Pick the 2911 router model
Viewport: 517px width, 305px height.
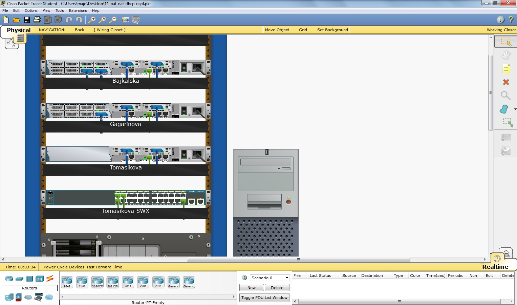(158, 282)
